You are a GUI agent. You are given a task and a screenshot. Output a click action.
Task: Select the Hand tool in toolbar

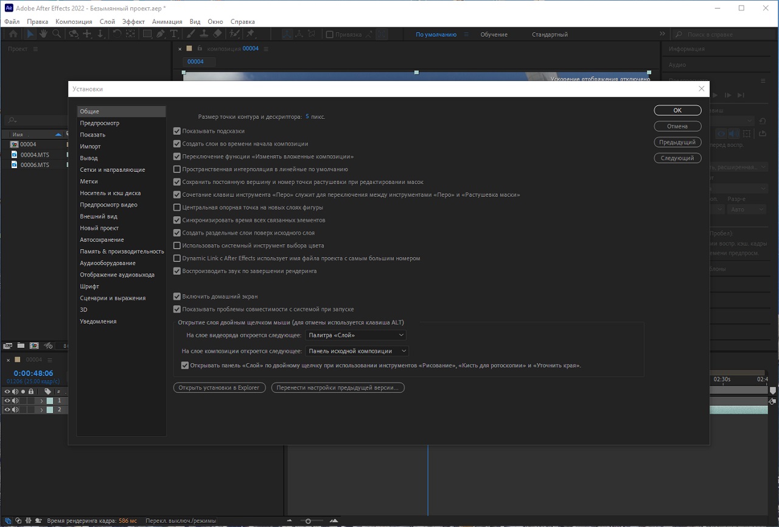pyautogui.click(x=43, y=34)
